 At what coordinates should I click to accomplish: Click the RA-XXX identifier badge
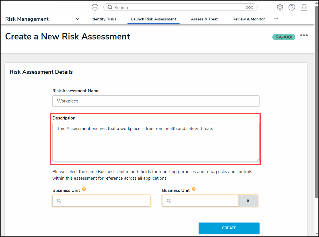pos(284,37)
